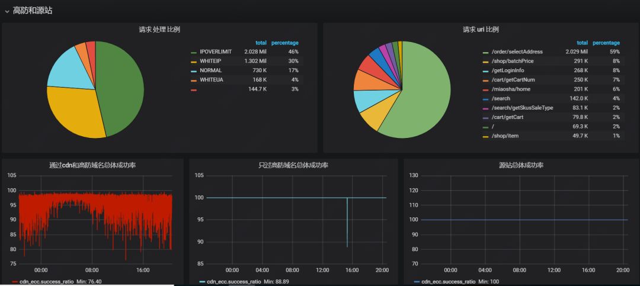
Task: Click the /shop/batchPrice legend color icon
Action: (485, 62)
